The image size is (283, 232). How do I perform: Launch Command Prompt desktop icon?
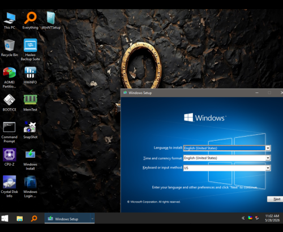(x=10, y=132)
